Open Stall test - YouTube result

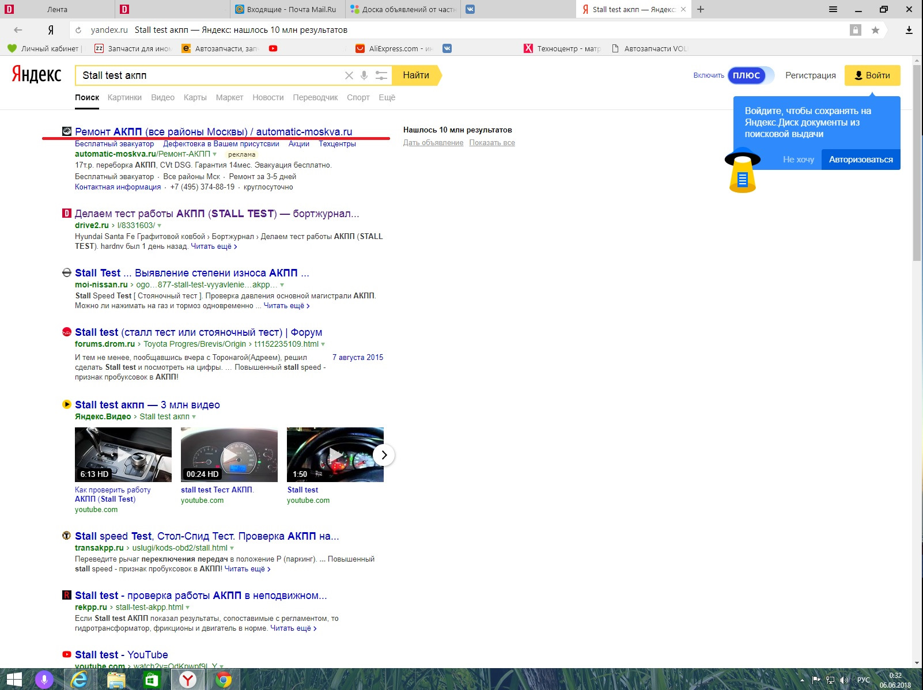click(121, 655)
